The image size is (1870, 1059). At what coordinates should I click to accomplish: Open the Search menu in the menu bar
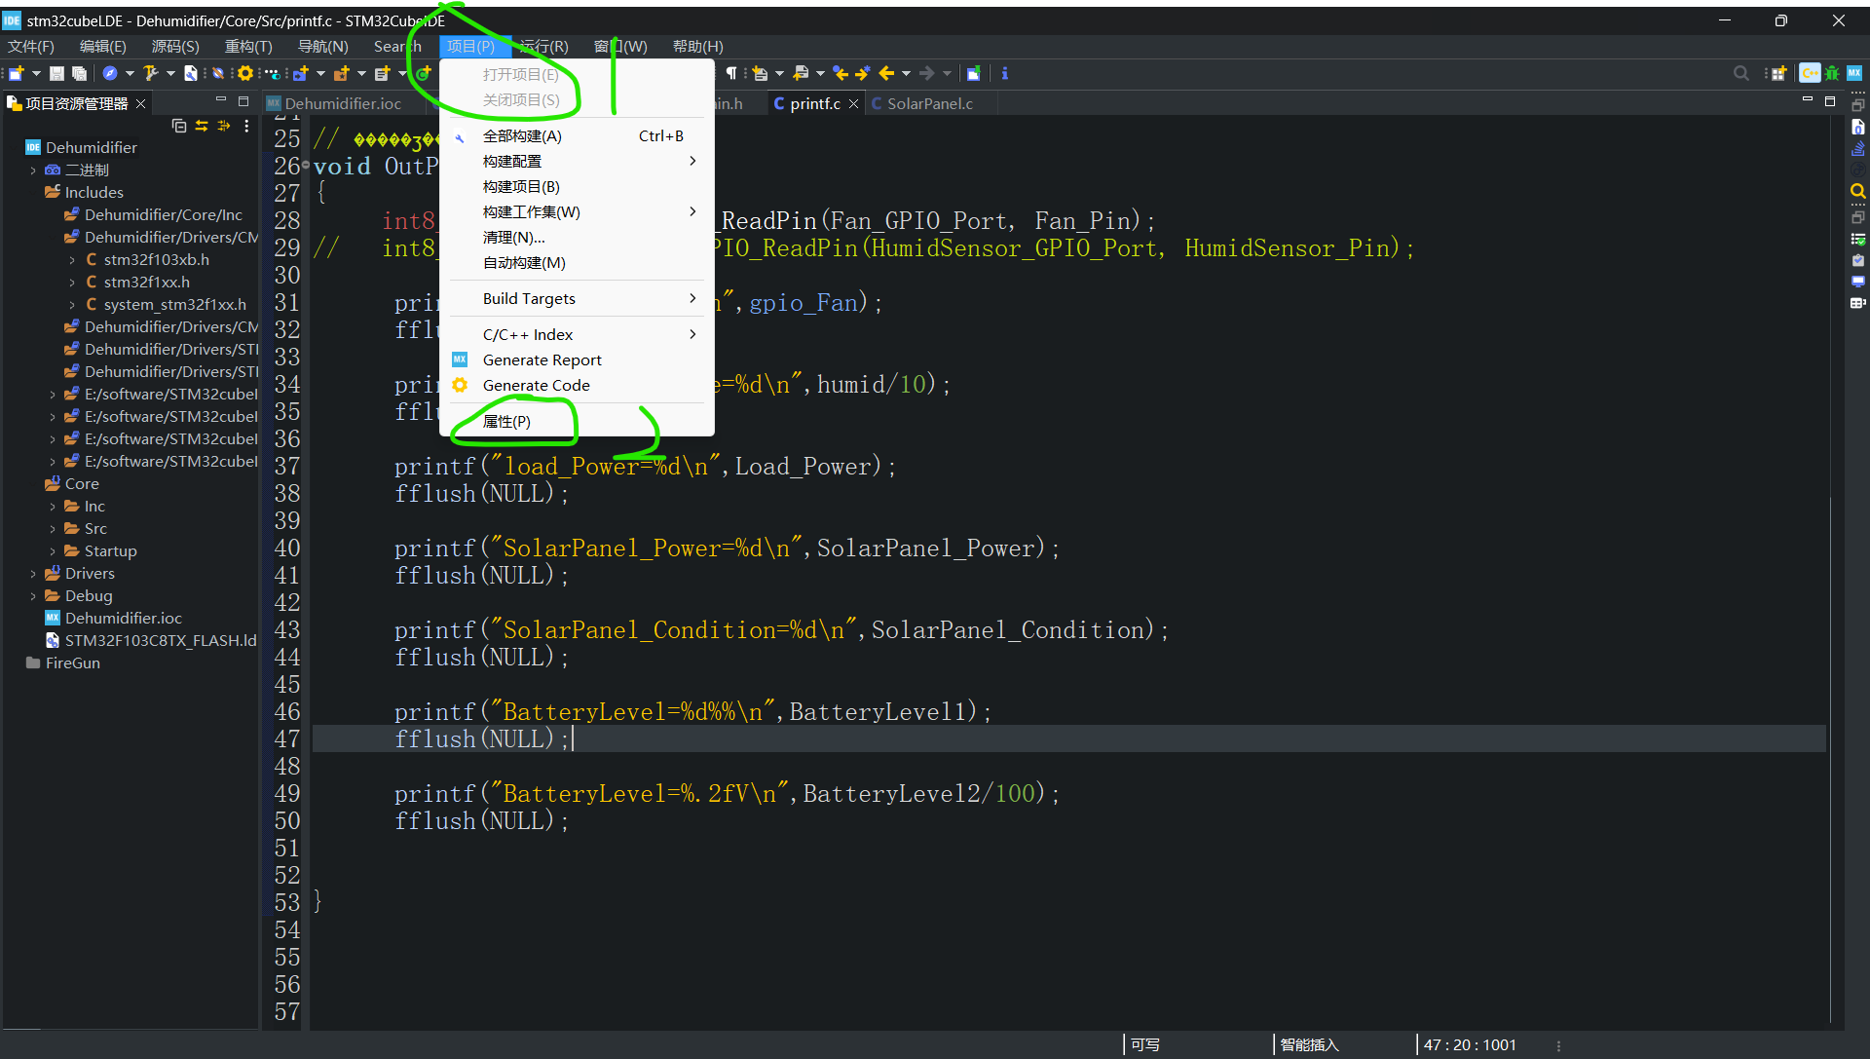[x=396, y=46]
